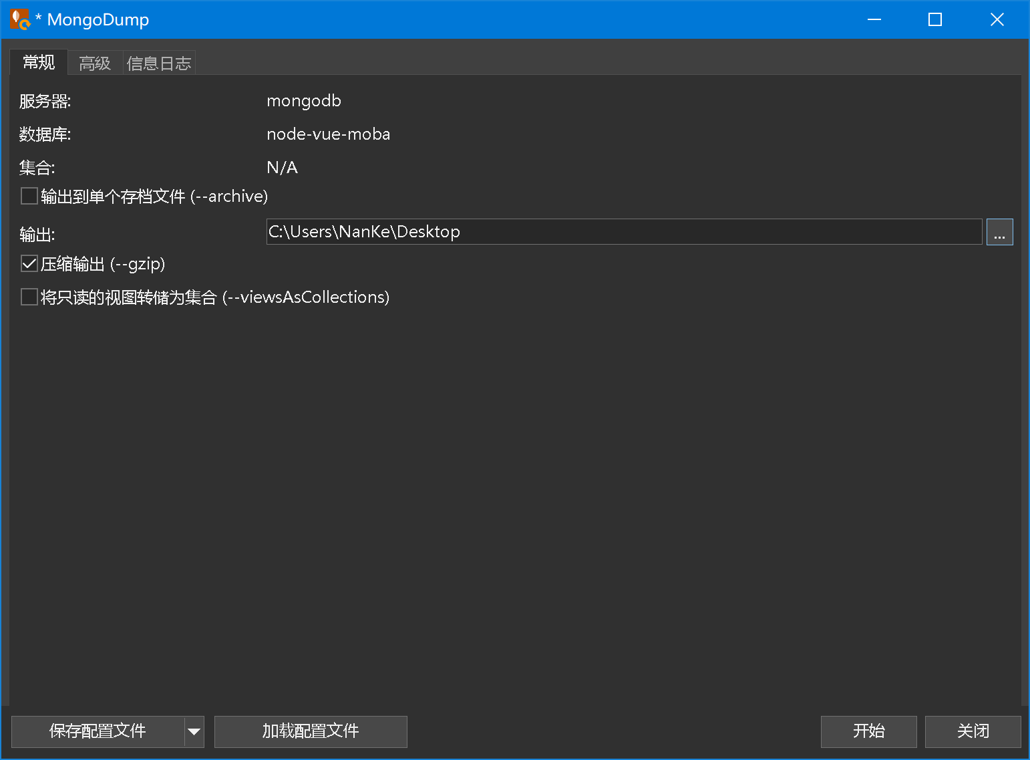The width and height of the screenshot is (1030, 760).
Task: Click the mongodb server value
Action: click(x=304, y=101)
